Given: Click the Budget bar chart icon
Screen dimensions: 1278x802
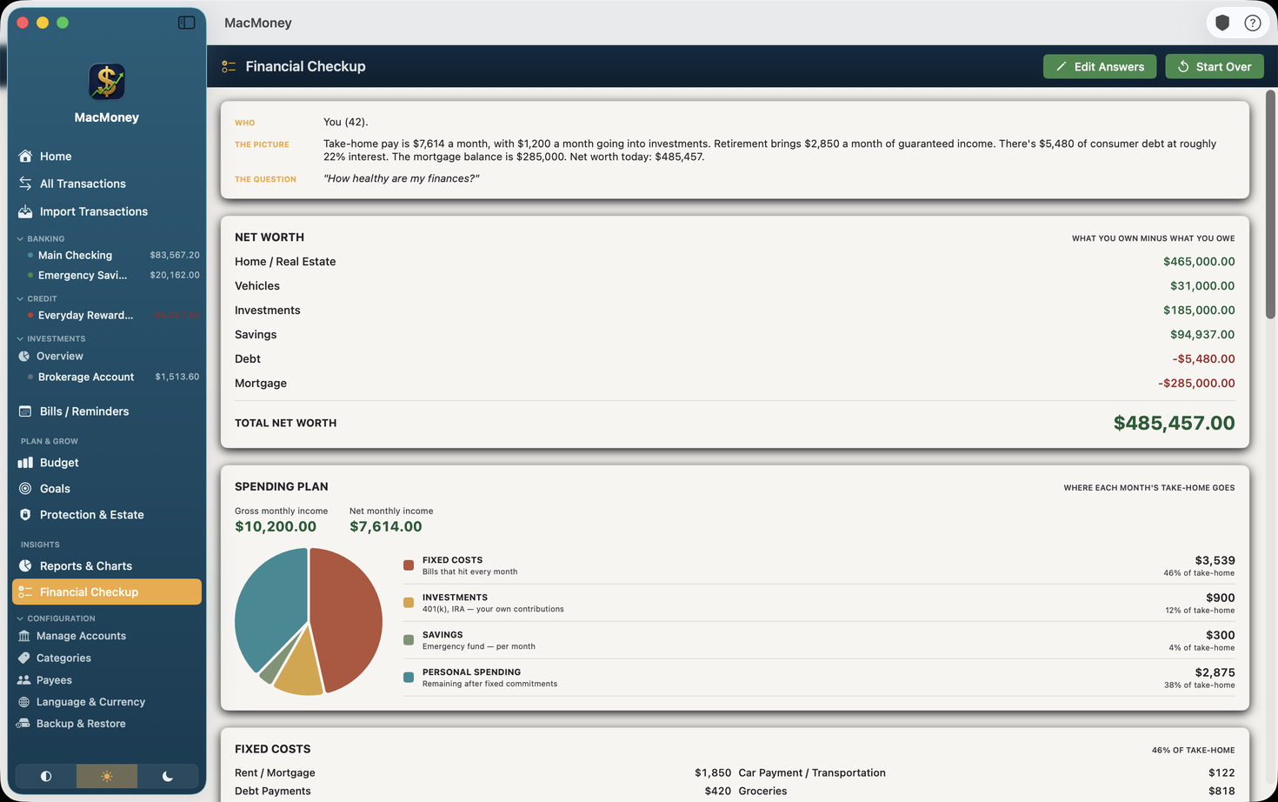Looking at the screenshot, I should [25, 463].
